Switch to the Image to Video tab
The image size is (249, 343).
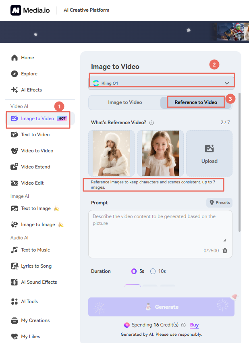(125, 102)
